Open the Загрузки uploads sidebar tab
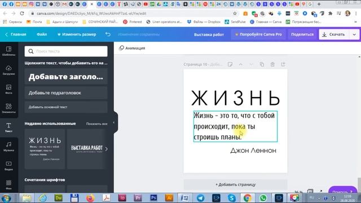The image size is (361, 203). (9, 70)
